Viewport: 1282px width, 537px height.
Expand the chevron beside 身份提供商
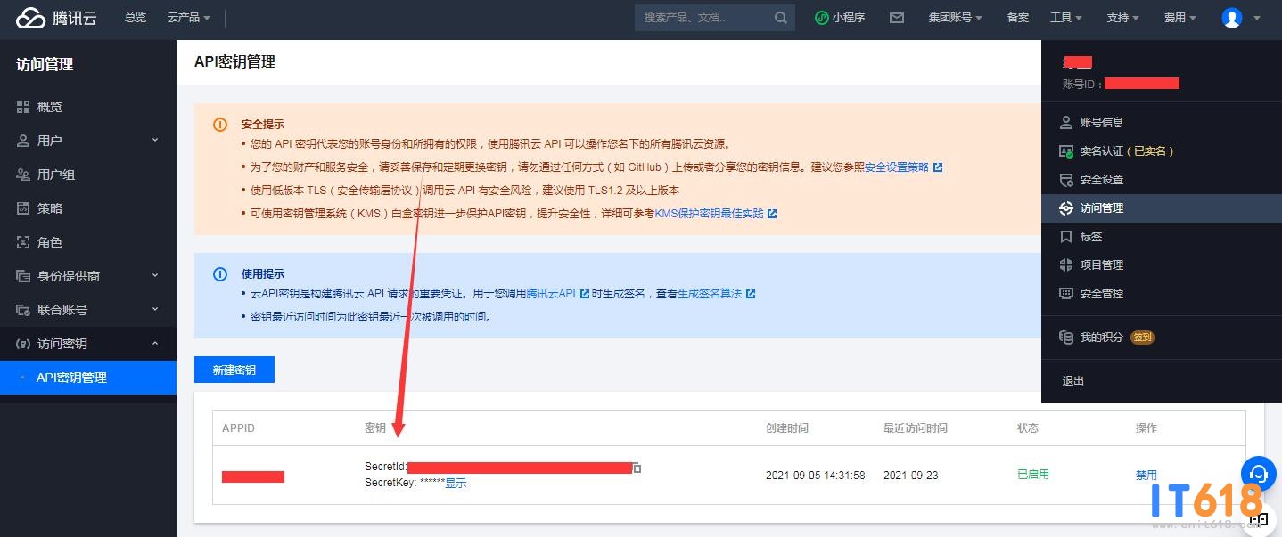155,275
